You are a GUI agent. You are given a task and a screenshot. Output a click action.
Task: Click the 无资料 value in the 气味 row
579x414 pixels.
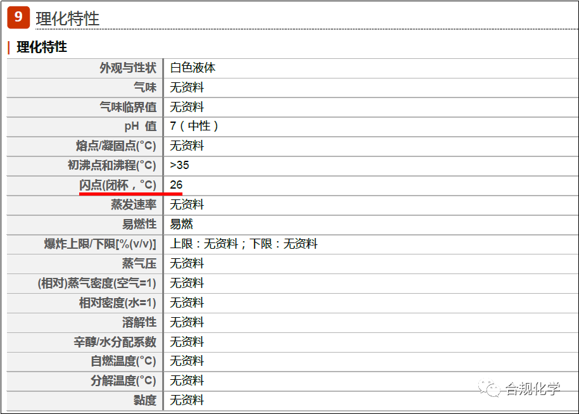pyautogui.click(x=187, y=87)
